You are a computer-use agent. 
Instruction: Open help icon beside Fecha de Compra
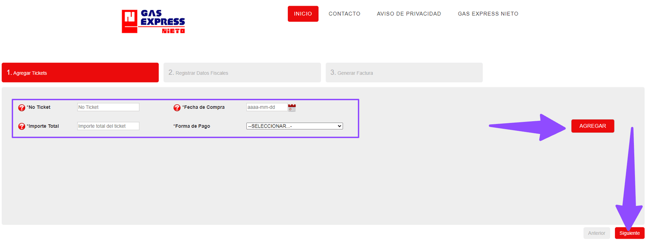pyautogui.click(x=177, y=108)
